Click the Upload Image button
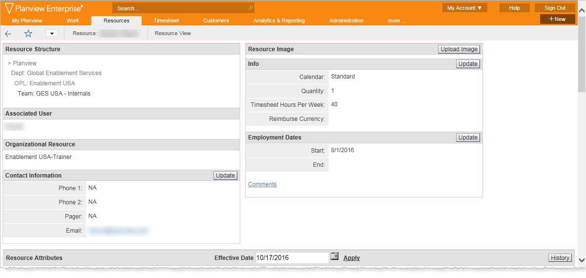The height and width of the screenshot is (278, 586). point(459,49)
